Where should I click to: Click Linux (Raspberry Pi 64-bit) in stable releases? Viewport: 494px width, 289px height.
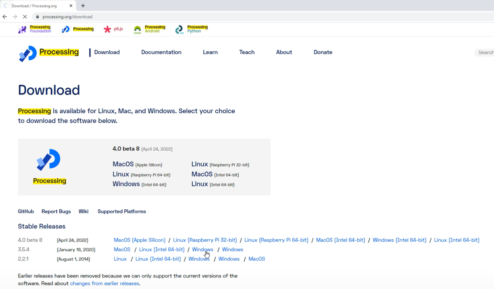(276, 240)
